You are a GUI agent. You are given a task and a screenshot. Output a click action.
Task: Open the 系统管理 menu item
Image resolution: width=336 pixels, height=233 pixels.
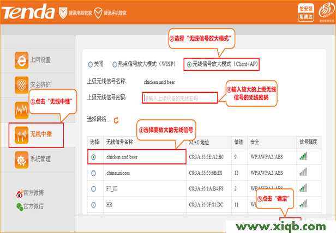40,159
